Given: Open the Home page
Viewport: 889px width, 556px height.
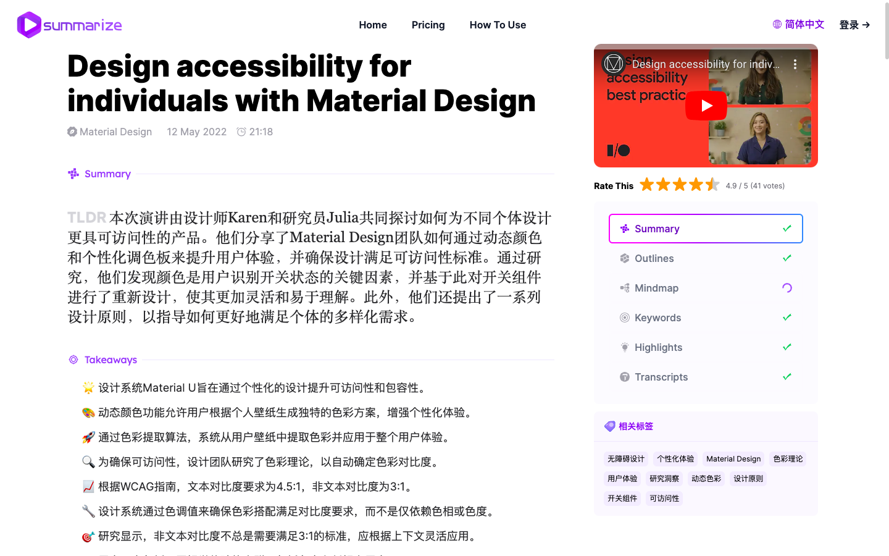Looking at the screenshot, I should (373, 25).
